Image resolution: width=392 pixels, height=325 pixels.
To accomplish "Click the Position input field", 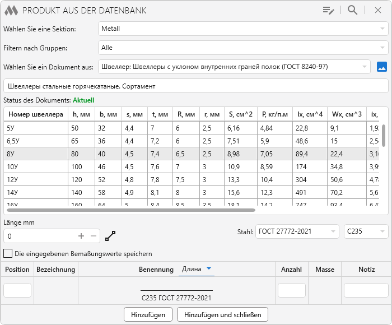I will (x=17, y=290).
